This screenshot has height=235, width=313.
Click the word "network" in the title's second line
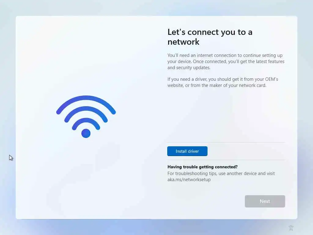coord(183,42)
